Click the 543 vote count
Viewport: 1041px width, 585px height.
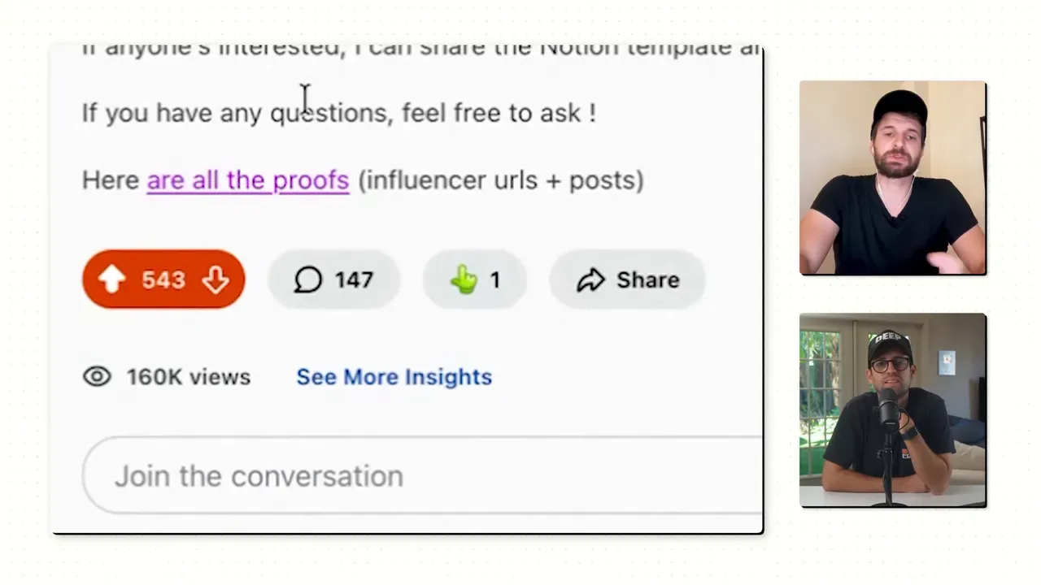point(163,279)
